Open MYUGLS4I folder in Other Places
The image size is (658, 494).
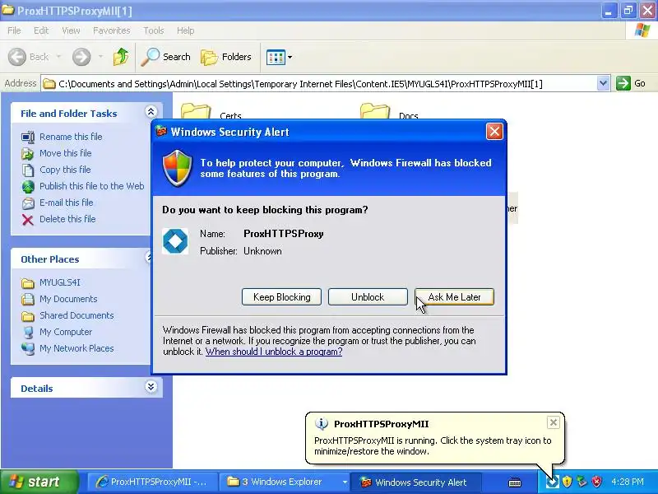60,282
